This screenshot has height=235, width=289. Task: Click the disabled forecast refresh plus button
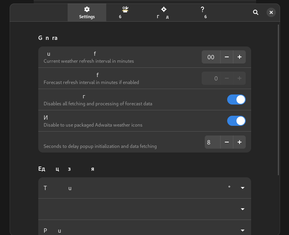[240, 78]
